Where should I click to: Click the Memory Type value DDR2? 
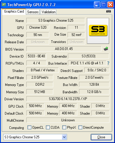pos(40,85)
